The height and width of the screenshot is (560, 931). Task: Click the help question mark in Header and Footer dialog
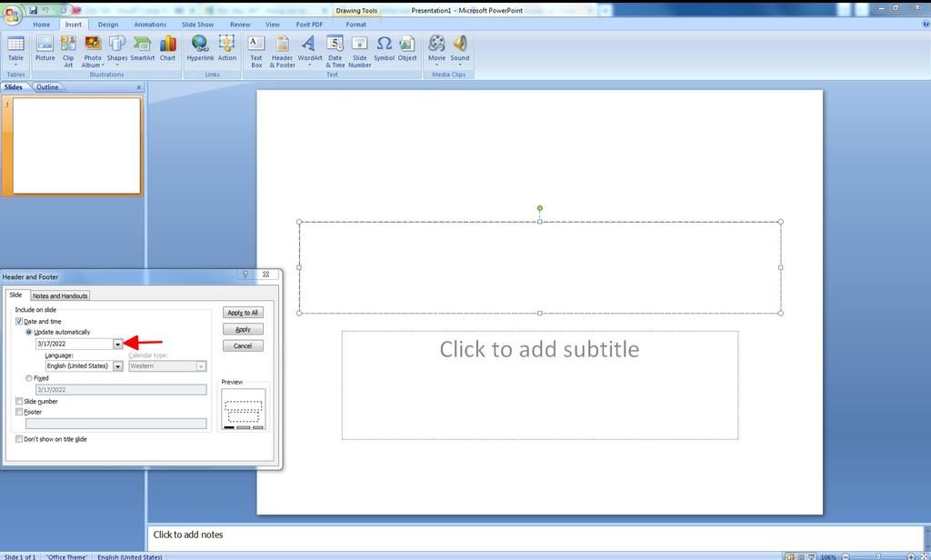[x=245, y=275]
